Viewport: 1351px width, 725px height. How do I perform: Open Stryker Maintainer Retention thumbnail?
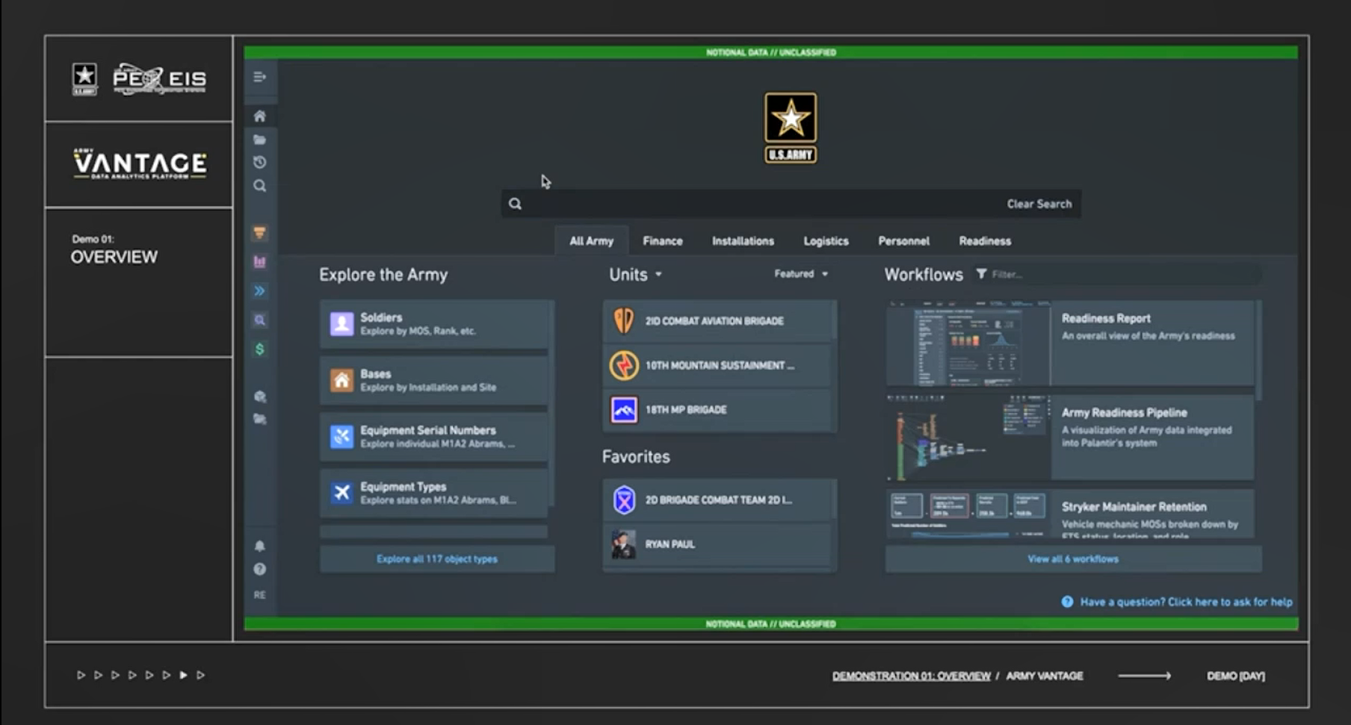pyautogui.click(x=968, y=514)
